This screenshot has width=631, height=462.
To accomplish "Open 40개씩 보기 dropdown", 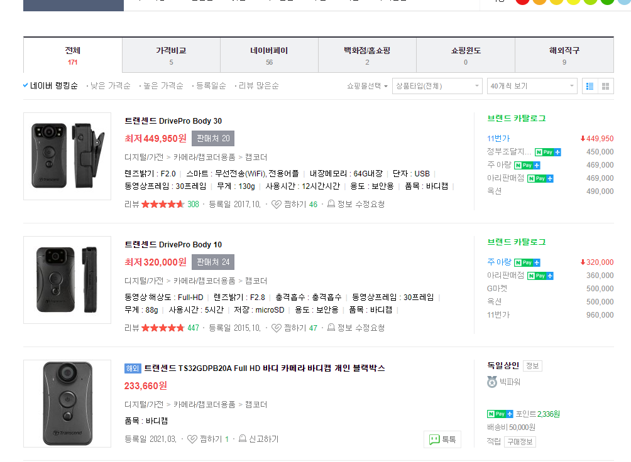I will (x=532, y=86).
